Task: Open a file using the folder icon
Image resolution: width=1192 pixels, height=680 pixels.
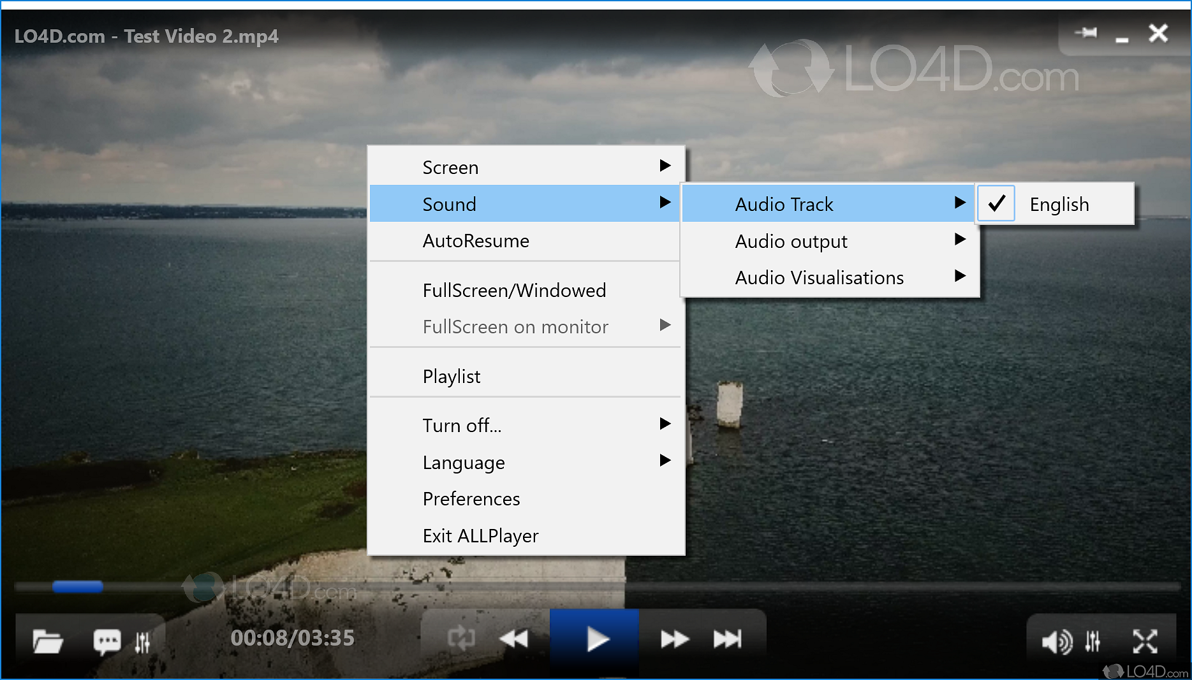Action: click(x=48, y=640)
